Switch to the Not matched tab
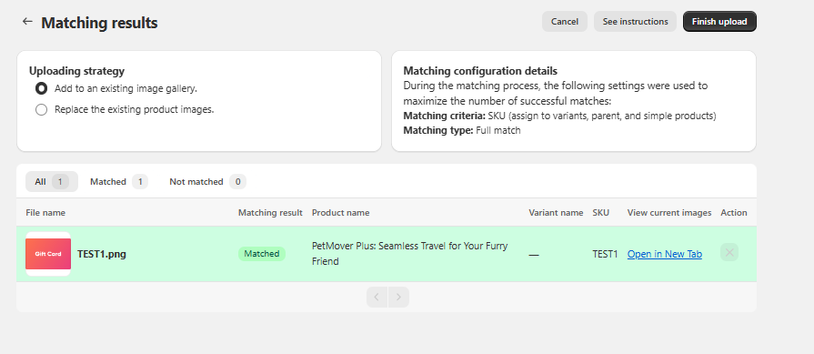 point(207,182)
